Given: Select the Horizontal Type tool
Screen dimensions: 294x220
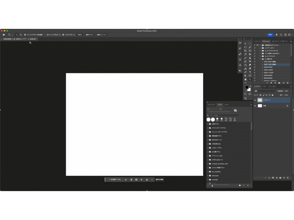Looking at the screenshot, I should 250,72.
